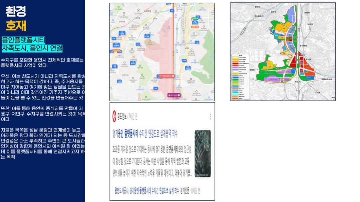Viewport: 360px width, 202px height.
Task: Click the highlighted 용인플랫폼시티 heading
Action: pyautogui.click(x=23, y=41)
